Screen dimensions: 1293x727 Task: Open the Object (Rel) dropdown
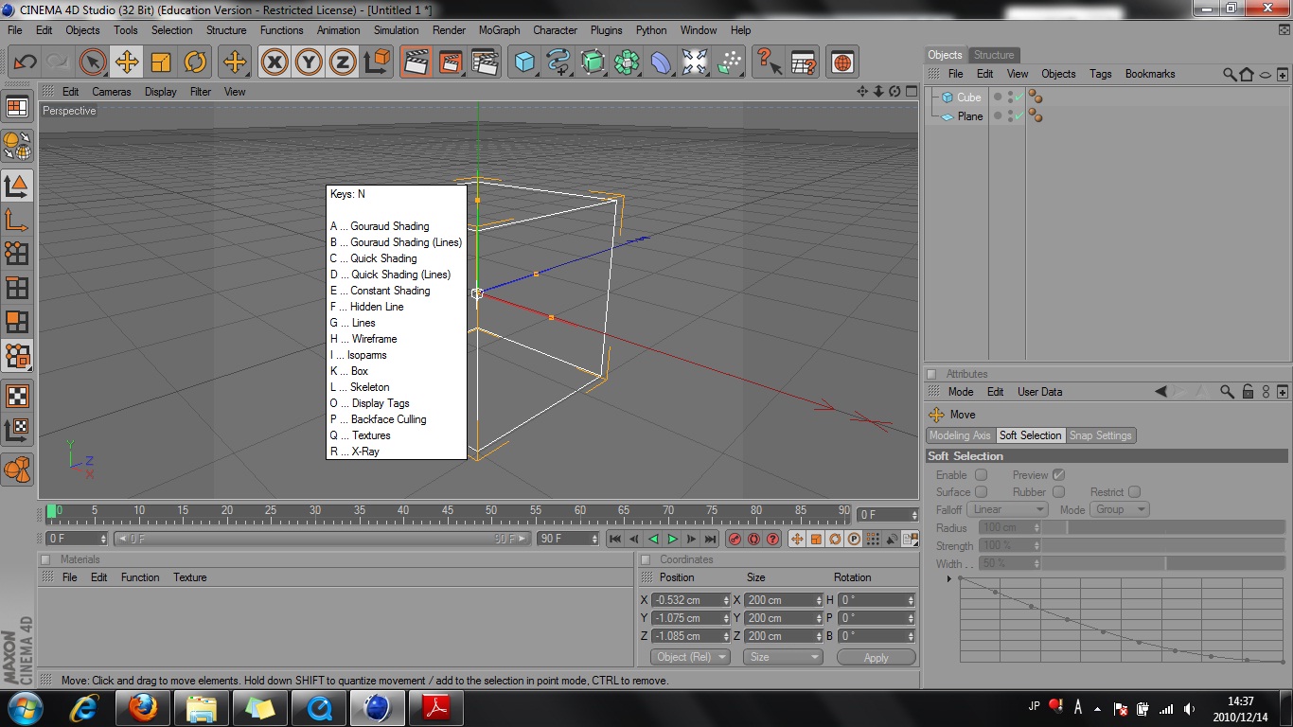pyautogui.click(x=691, y=657)
